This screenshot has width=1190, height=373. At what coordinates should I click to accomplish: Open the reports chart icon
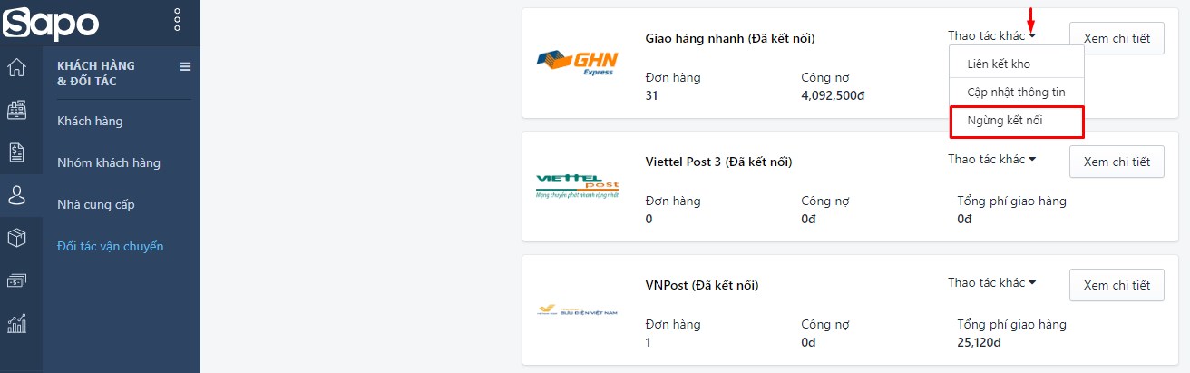[x=16, y=323]
